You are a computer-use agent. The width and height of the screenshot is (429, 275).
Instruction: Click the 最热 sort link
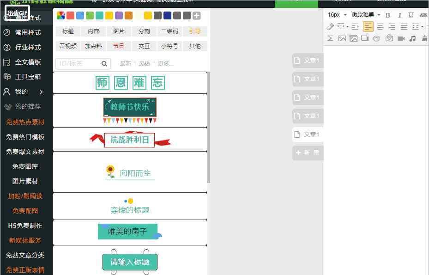[x=145, y=63]
